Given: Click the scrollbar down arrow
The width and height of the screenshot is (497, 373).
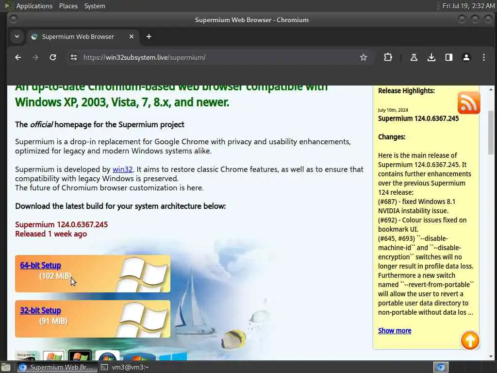Looking at the screenshot, I should click(x=491, y=356).
